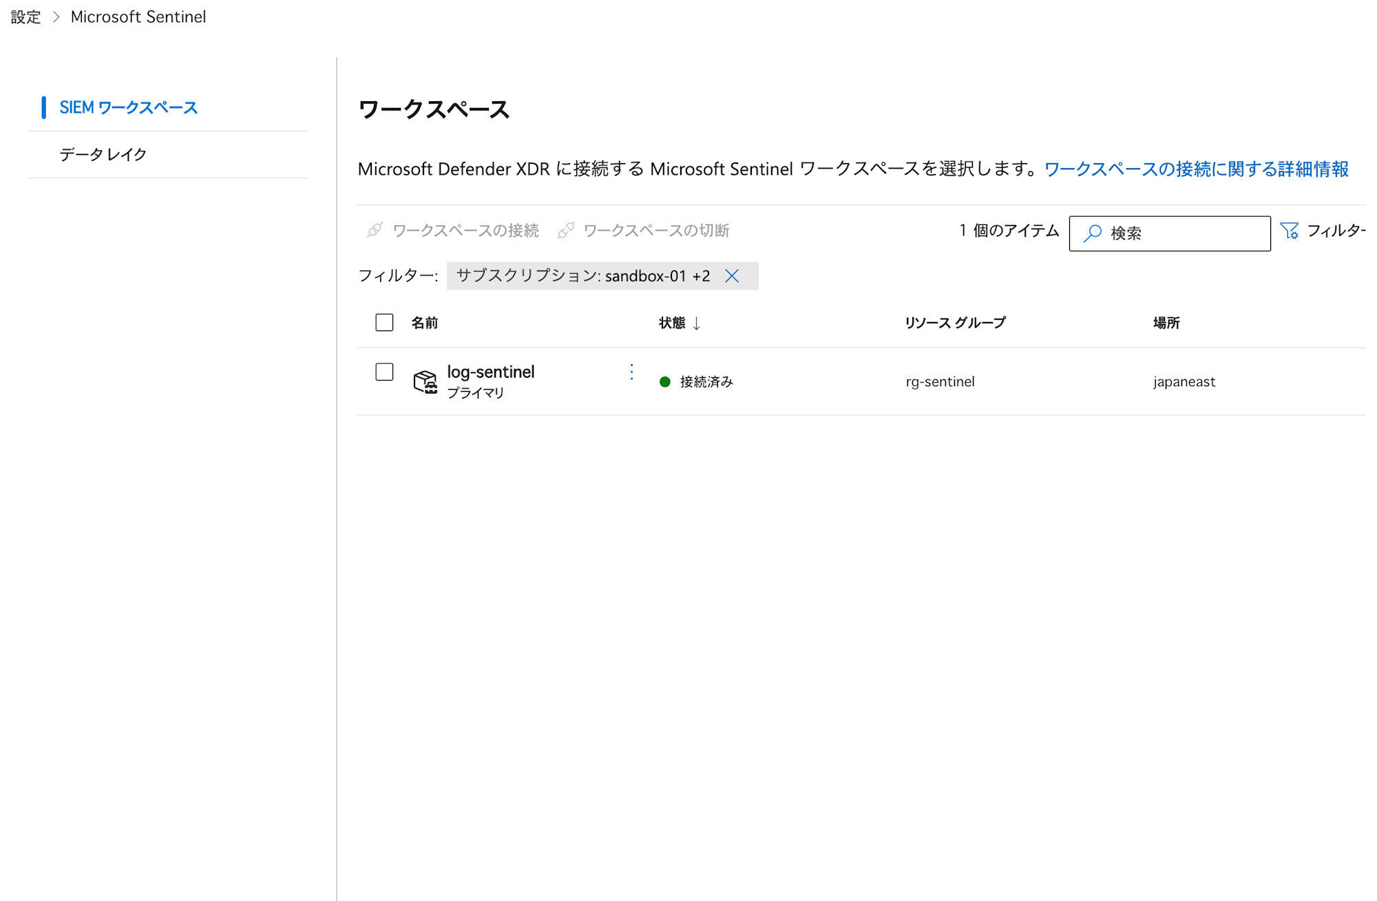1377x901 pixels.
Task: Click the ワークスペース page heading
Action: coord(434,109)
